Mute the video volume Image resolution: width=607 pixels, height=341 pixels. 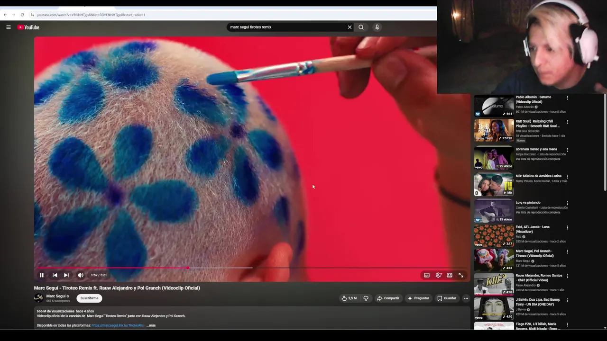[81, 275]
